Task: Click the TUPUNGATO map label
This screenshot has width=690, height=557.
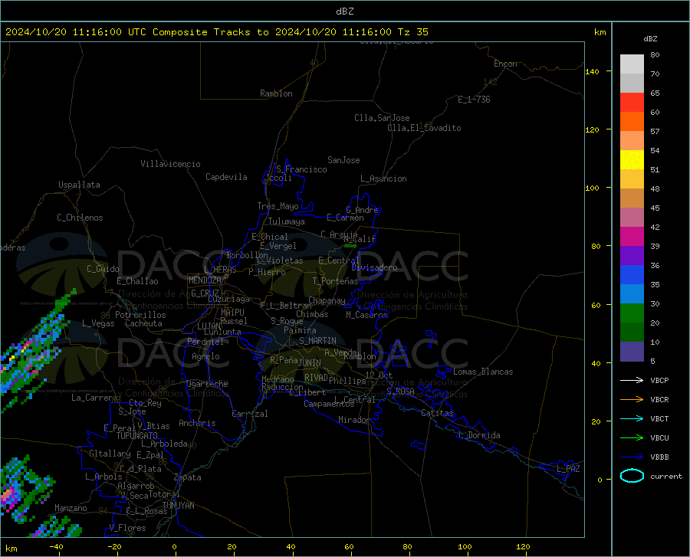Action: tap(137, 436)
